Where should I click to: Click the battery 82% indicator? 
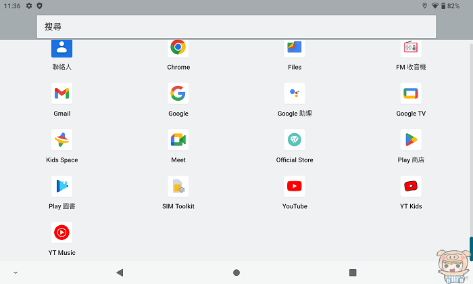451,5
